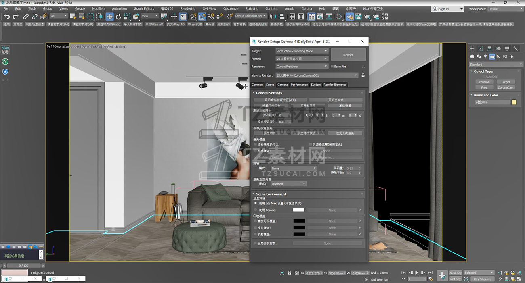This screenshot has height=283, width=525.
Task: Open the Standard category dropdown in the Create panel
Action: [x=496, y=65]
